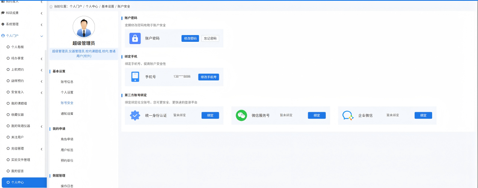478x188 pixels.
Task: Select 通知设置 from settings list
Action: 67,113
